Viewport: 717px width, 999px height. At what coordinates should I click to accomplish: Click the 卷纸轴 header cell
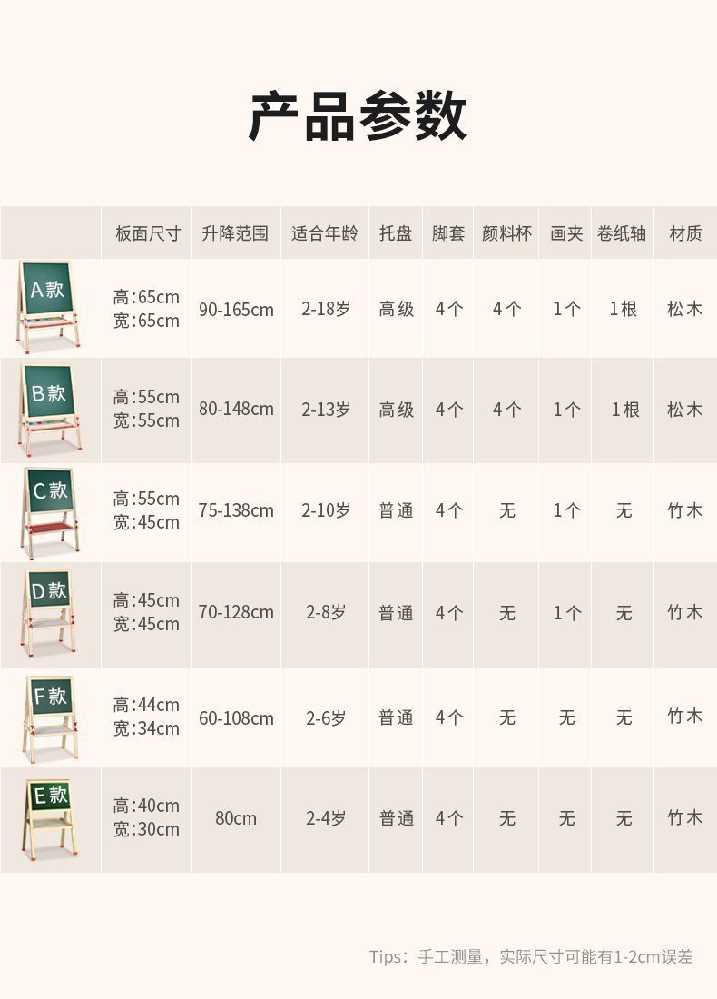point(622,233)
